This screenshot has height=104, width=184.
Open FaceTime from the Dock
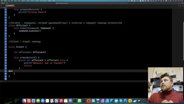38,101
